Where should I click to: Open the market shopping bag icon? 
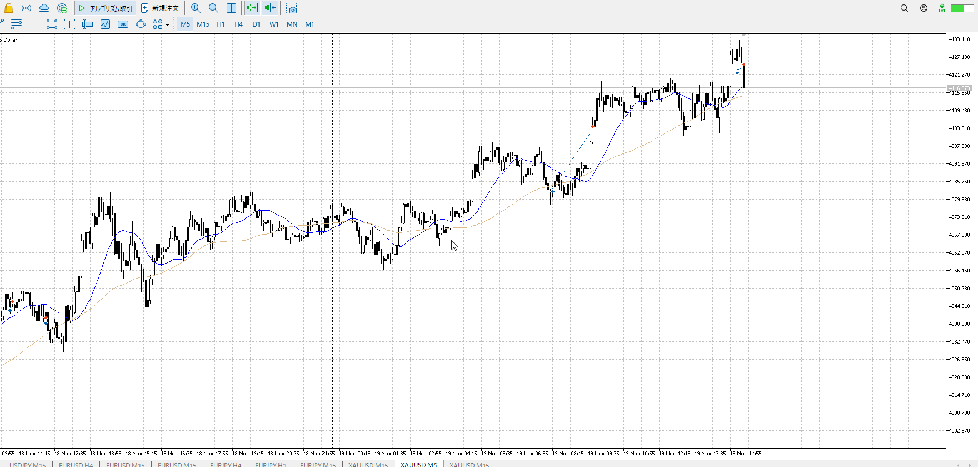(8, 8)
